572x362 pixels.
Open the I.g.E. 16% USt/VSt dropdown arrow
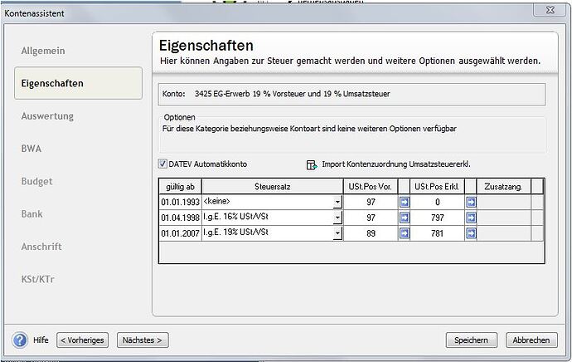[337, 218]
